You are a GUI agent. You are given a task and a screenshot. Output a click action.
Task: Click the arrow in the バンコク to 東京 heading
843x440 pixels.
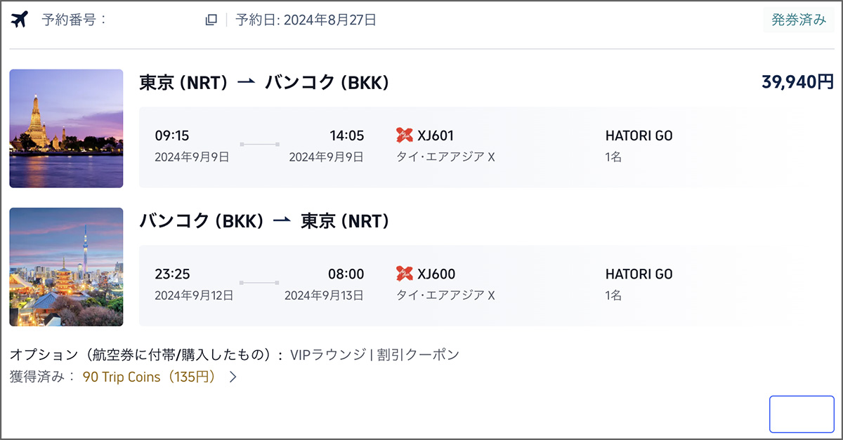(282, 221)
